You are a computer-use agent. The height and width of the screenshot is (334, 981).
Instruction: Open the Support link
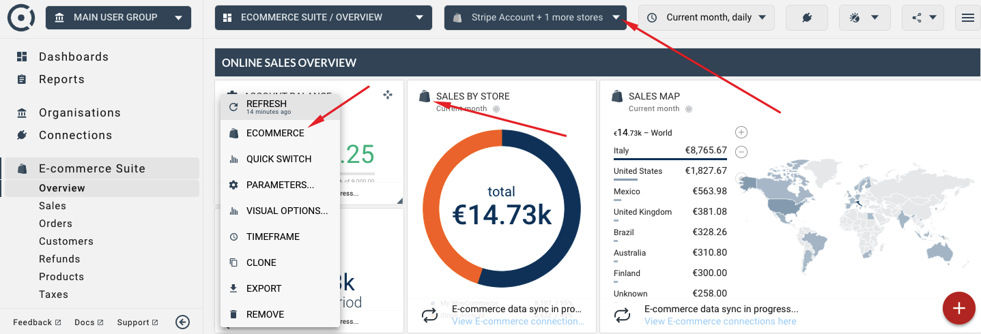137,322
